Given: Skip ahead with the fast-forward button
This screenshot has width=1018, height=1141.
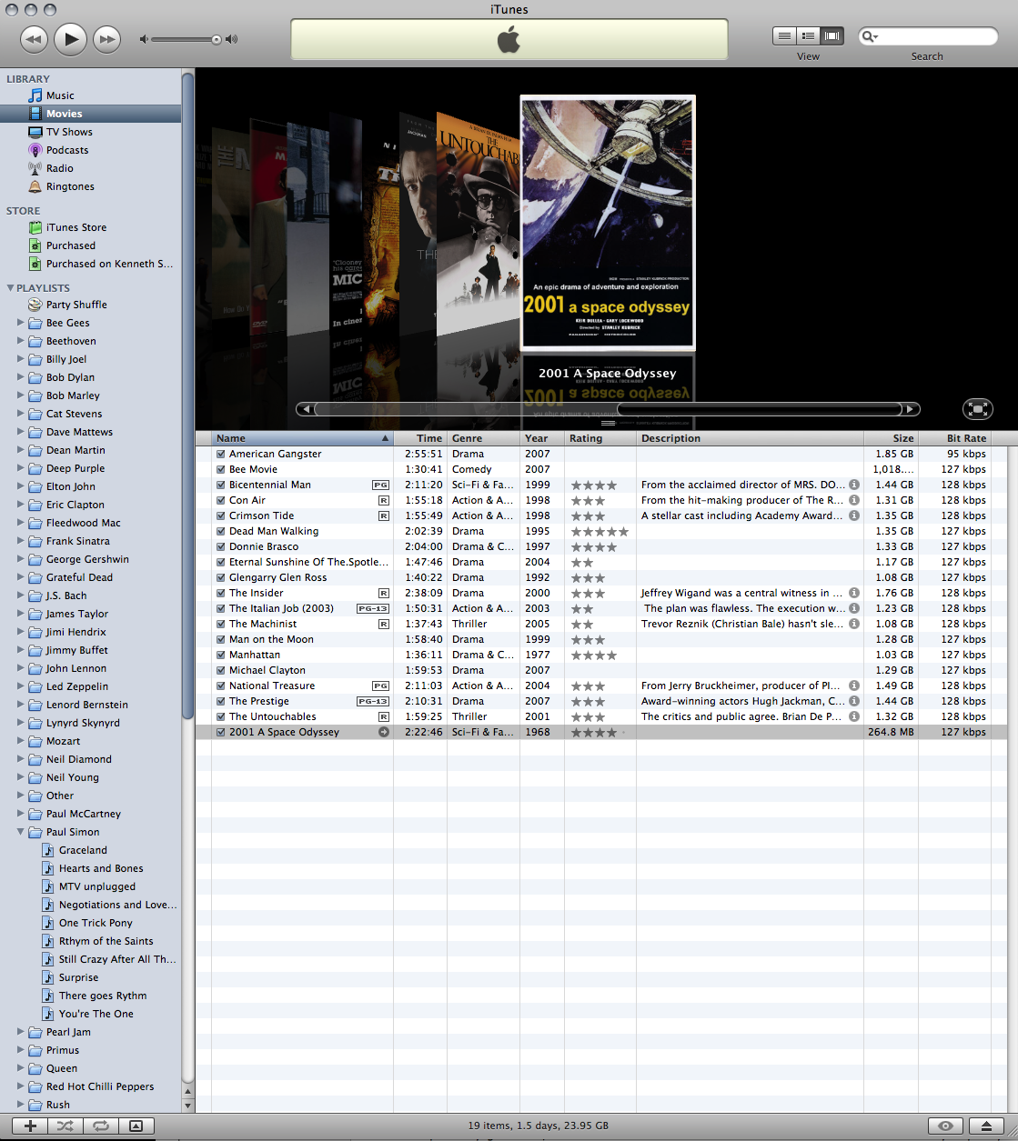Looking at the screenshot, I should (x=107, y=39).
